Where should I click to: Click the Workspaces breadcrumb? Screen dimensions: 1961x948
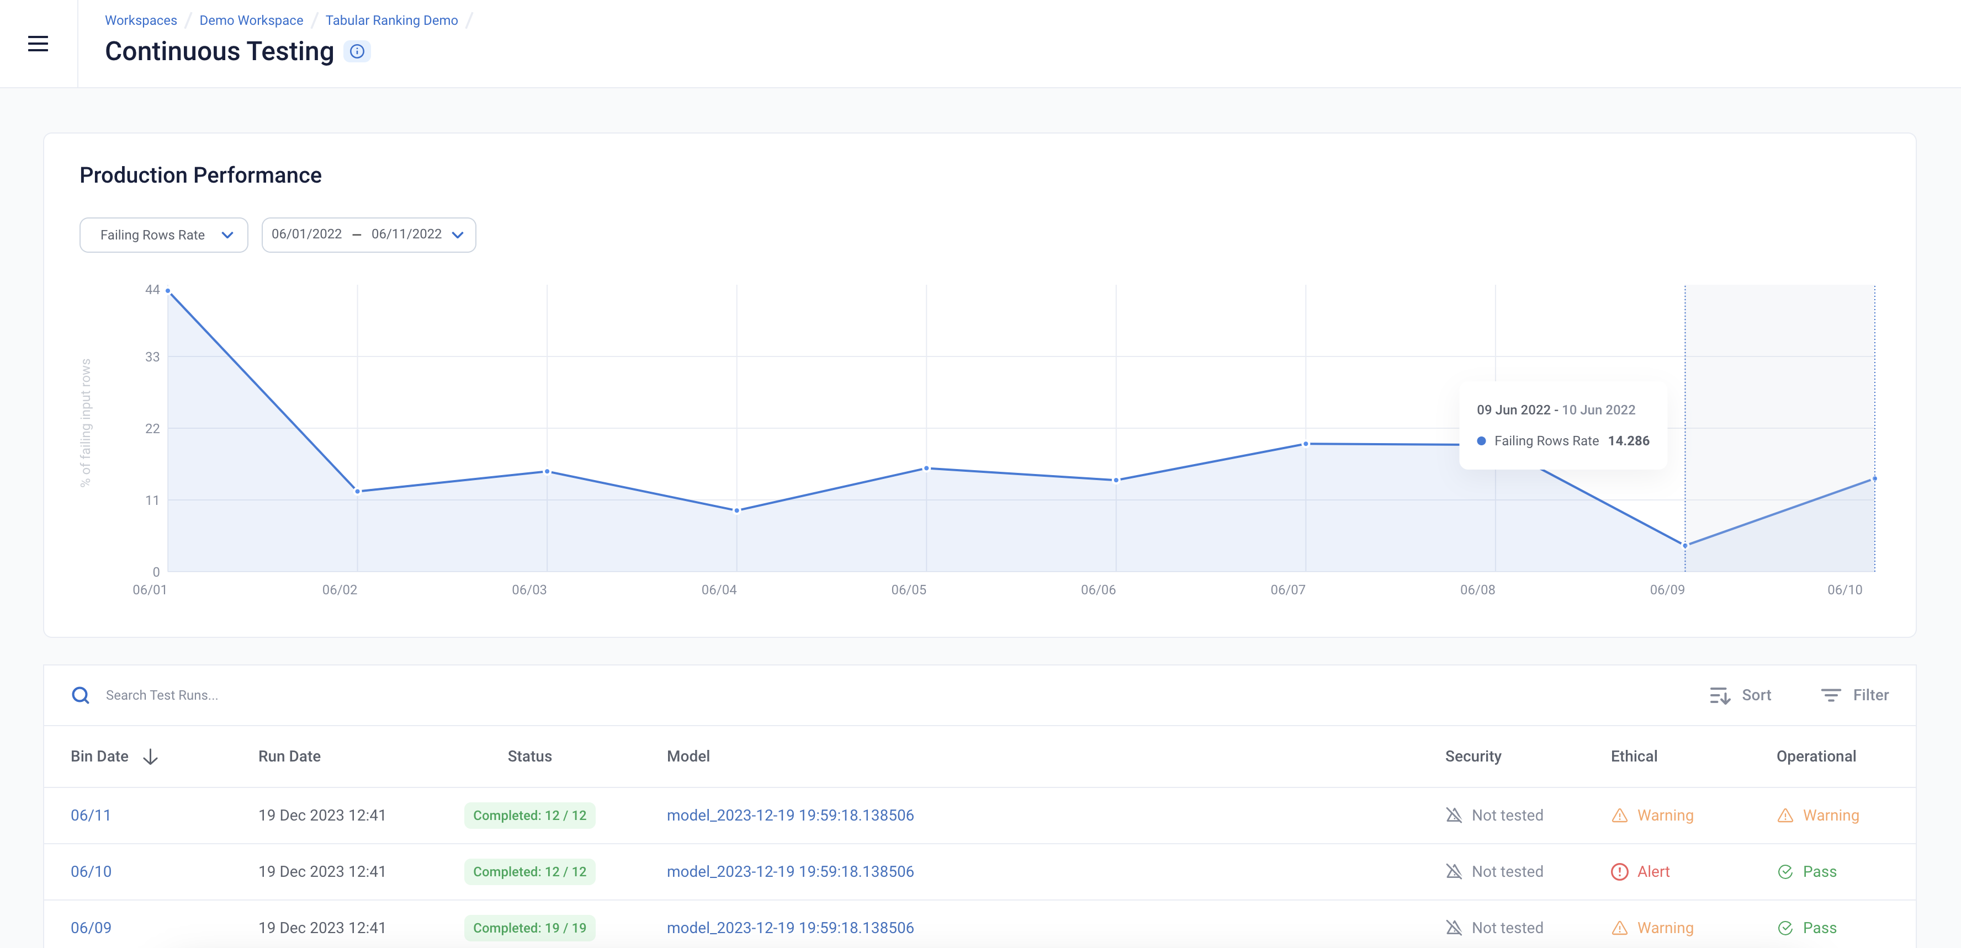tap(141, 20)
